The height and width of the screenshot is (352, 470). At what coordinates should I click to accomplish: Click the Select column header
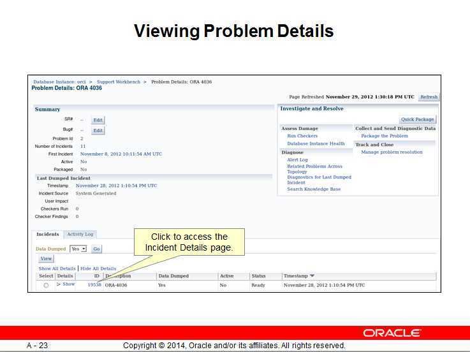pyautogui.click(x=46, y=276)
